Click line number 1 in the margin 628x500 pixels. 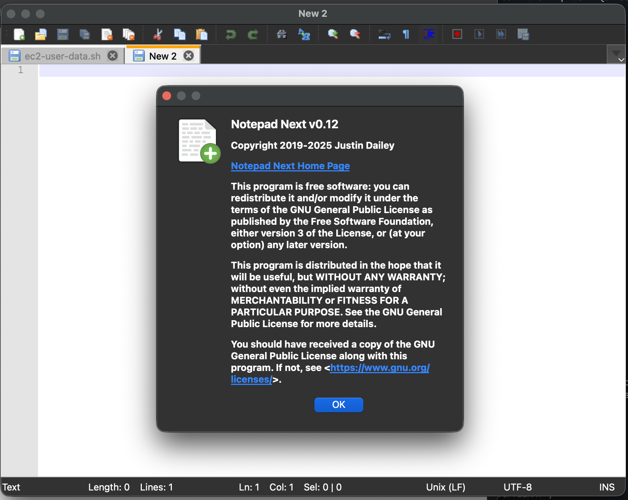point(21,70)
